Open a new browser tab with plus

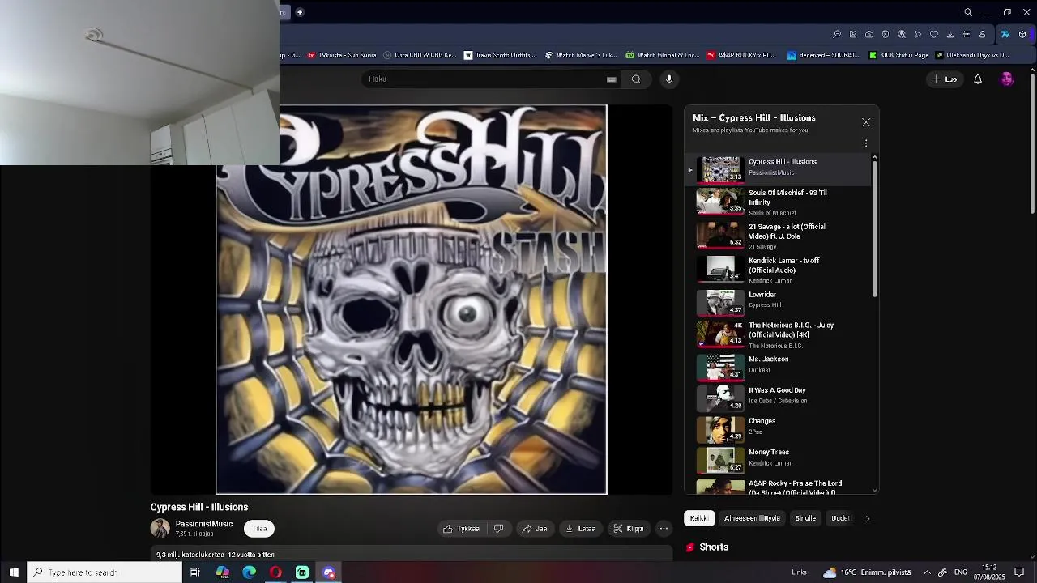[300, 12]
